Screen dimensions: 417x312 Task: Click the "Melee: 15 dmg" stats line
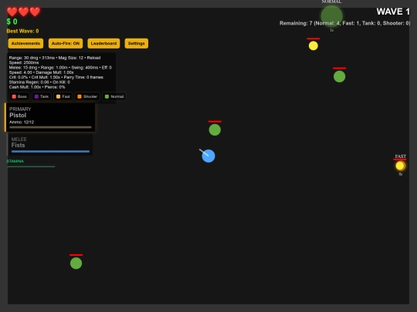point(60,67)
